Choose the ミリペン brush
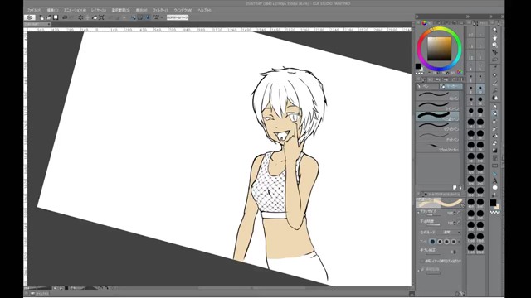The height and width of the screenshot is (298, 531). click(437, 96)
